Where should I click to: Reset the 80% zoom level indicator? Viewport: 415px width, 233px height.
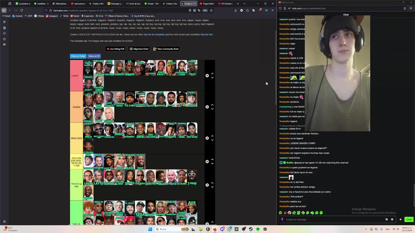[205, 10]
